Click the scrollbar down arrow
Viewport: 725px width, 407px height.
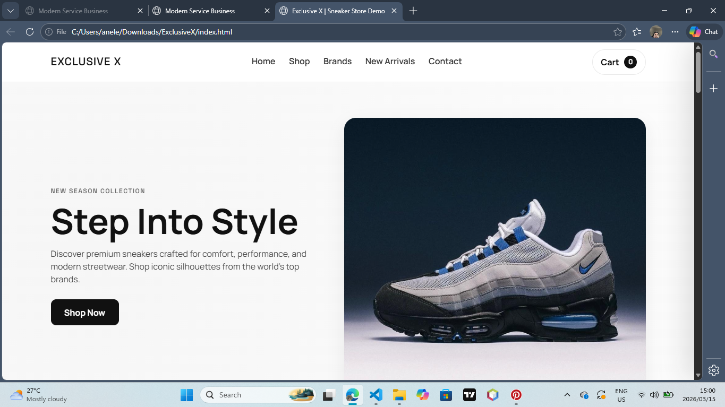(x=698, y=376)
